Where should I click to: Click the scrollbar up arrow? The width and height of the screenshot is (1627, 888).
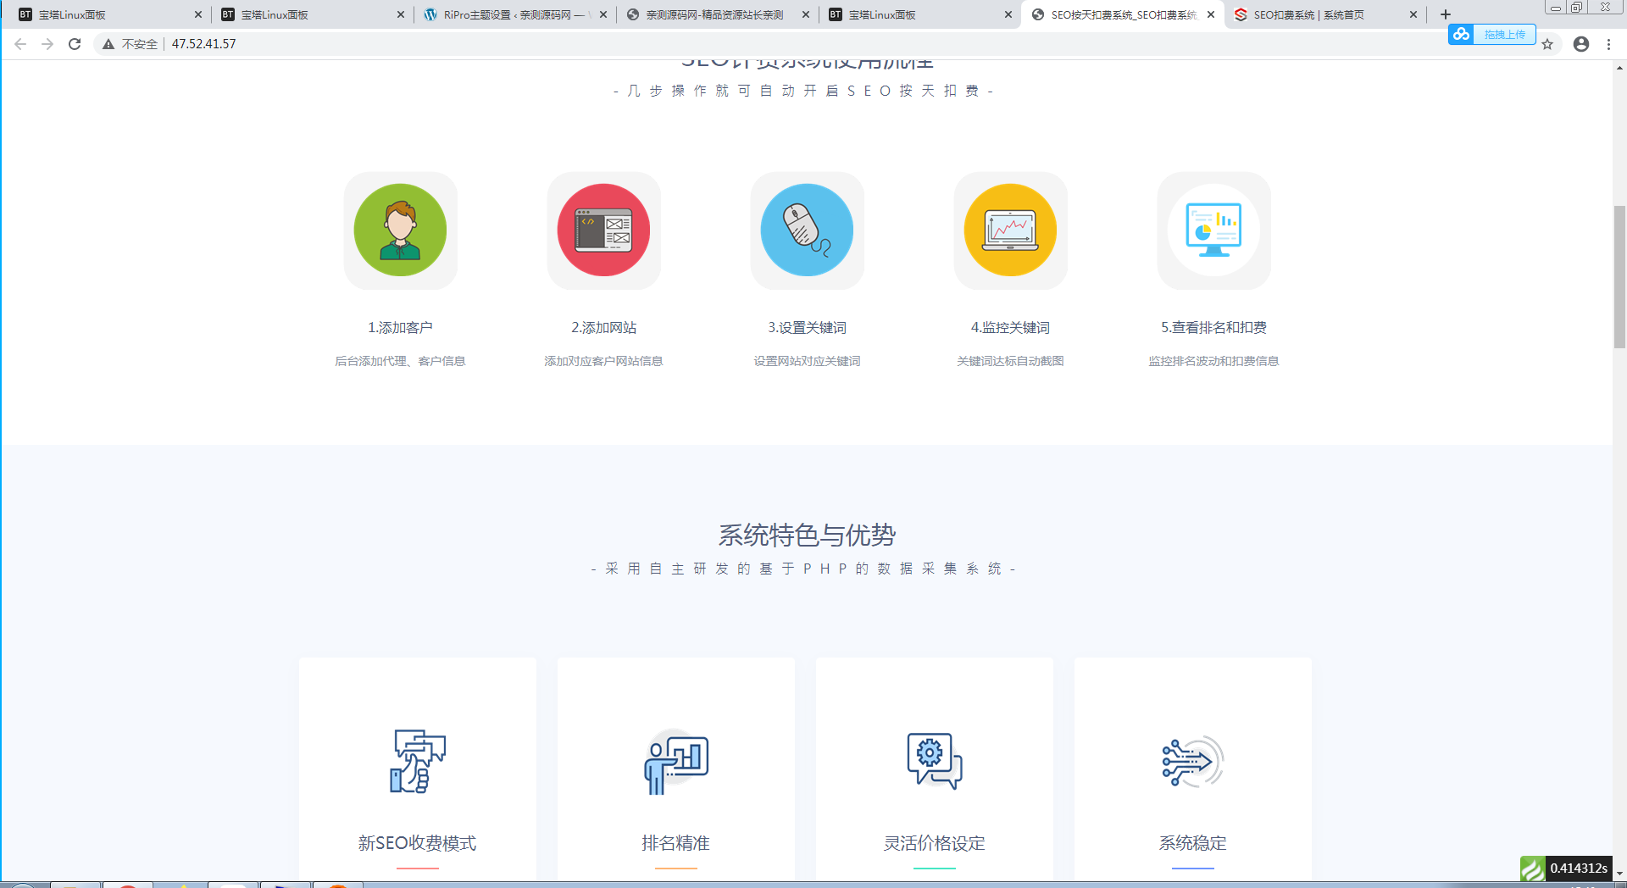pyautogui.click(x=1619, y=68)
